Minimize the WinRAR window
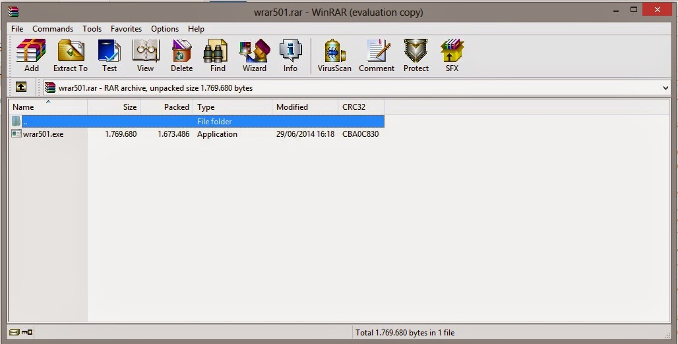678x344 pixels. click(616, 11)
